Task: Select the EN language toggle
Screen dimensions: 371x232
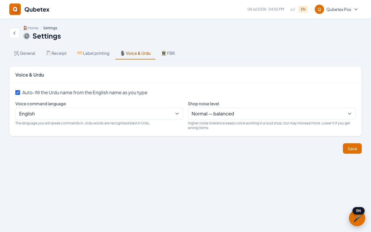Action: coord(303,9)
